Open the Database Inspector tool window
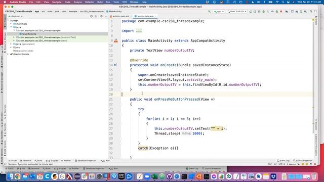This screenshot has height=182, width=324. coord(86,161)
